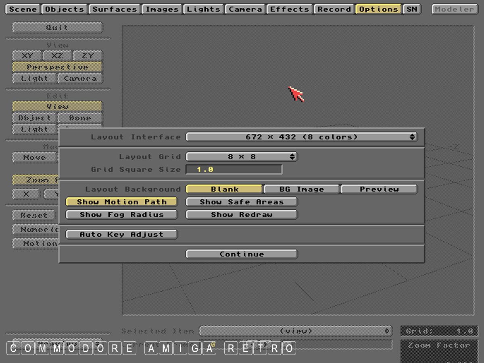
Task: Expand the Layout Grid size dropdown
Action: pyautogui.click(x=241, y=157)
